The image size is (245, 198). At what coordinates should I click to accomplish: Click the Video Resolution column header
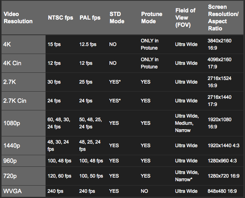coord(18,18)
